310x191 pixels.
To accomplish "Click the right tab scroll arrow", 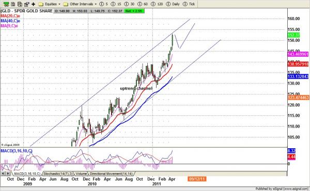I will (x=8, y=173).
